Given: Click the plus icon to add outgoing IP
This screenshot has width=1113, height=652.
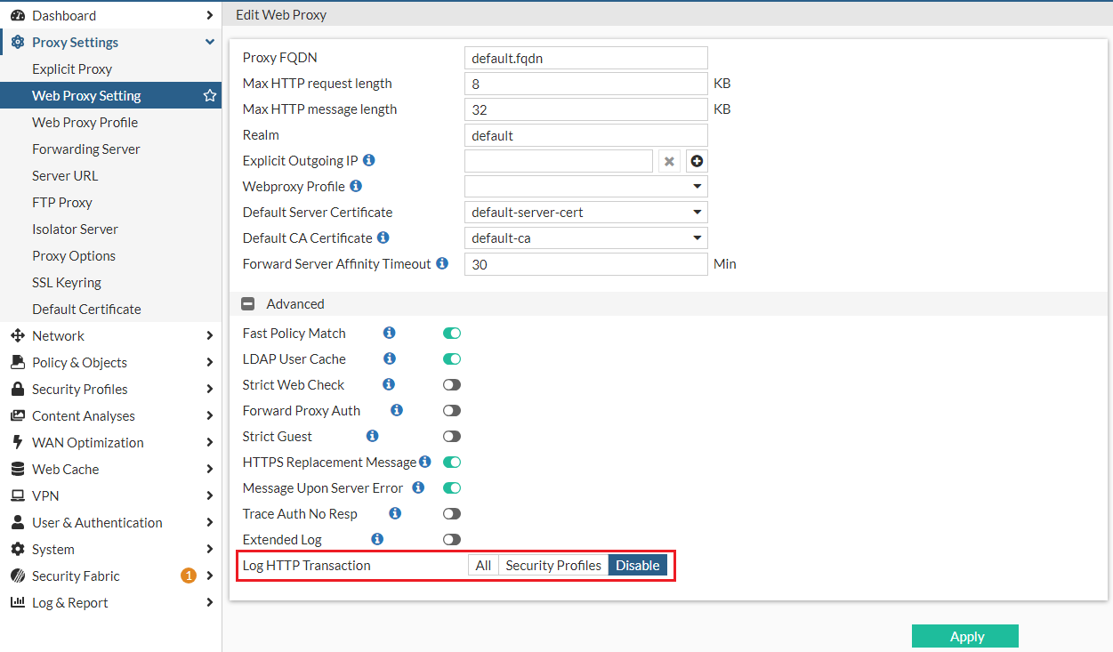Looking at the screenshot, I should (697, 161).
